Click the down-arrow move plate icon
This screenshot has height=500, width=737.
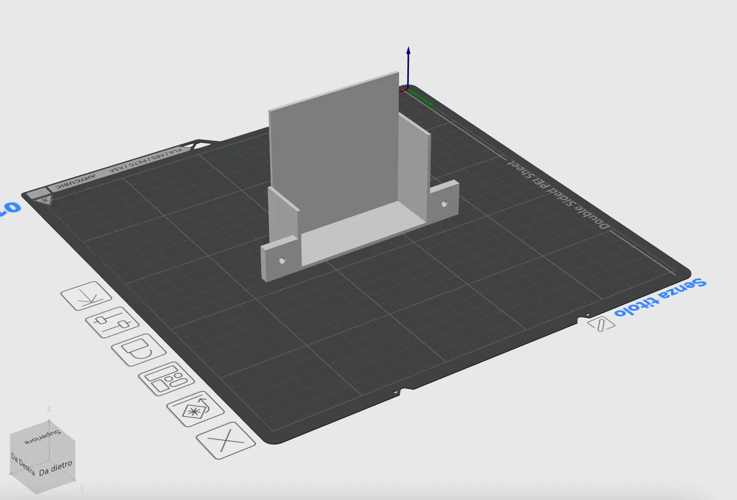(86, 296)
